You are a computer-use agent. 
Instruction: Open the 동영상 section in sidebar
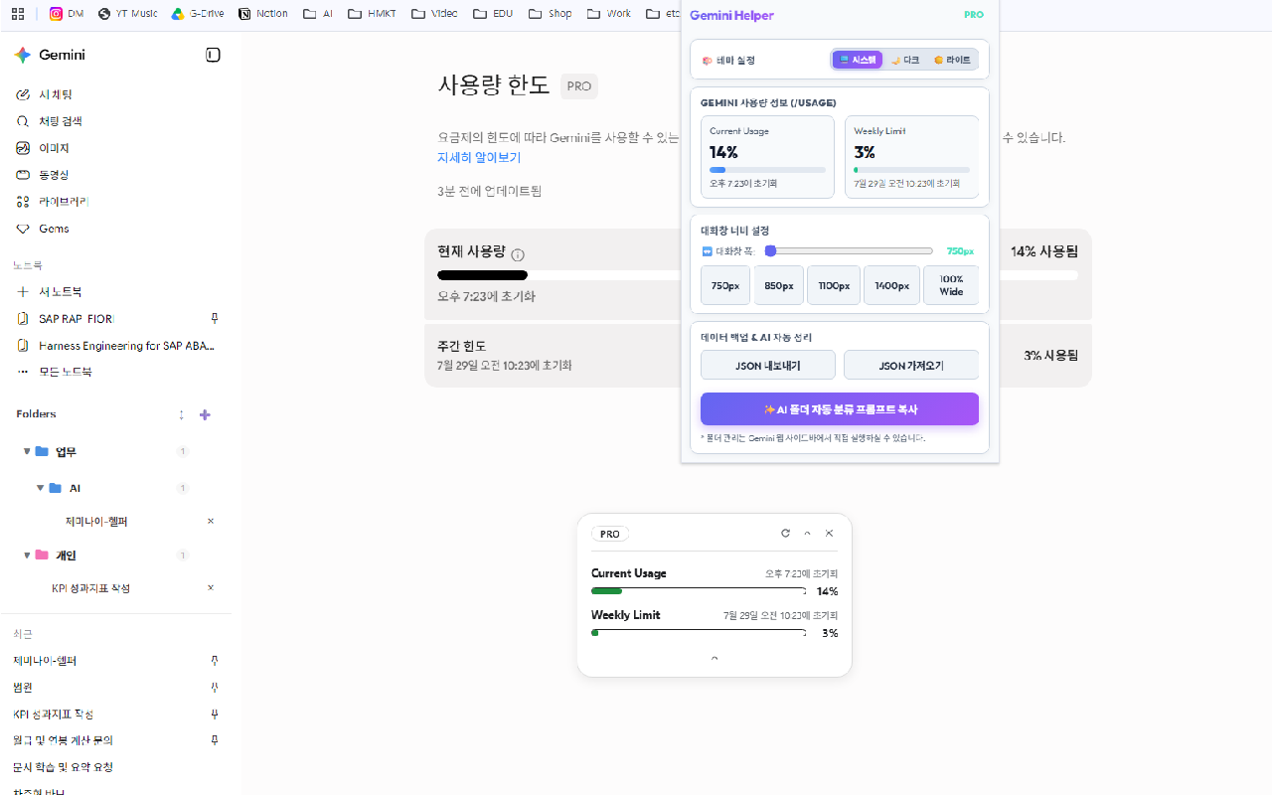tap(43, 175)
